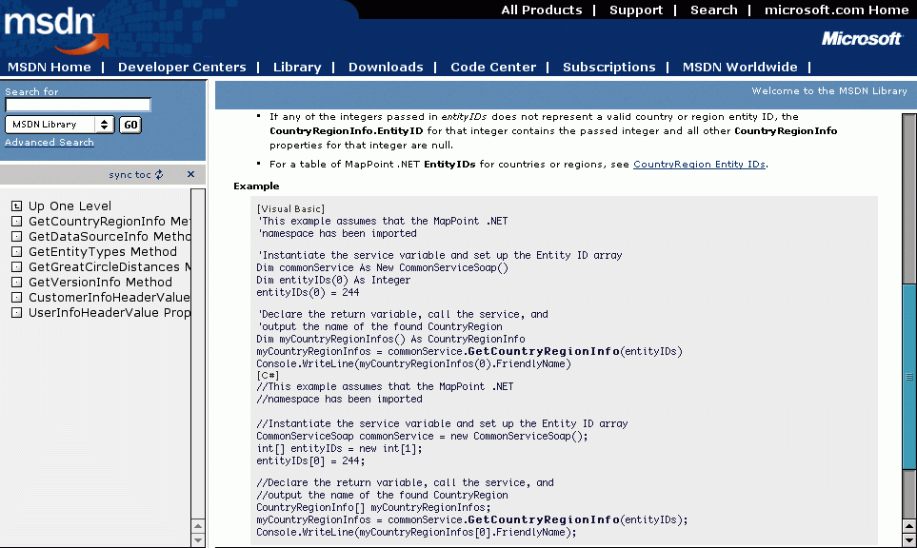Open GetEntityTypes Method topic
Viewport: 917px width, 548px height.
click(103, 251)
